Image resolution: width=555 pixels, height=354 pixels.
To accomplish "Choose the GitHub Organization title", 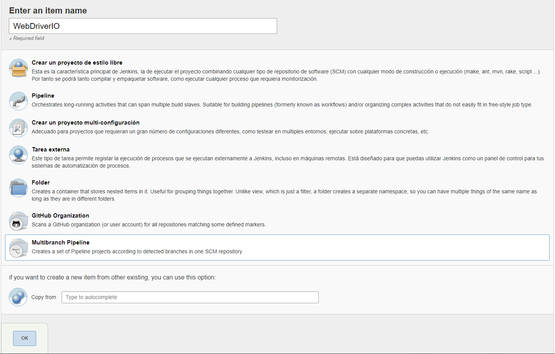I will coord(60,216).
